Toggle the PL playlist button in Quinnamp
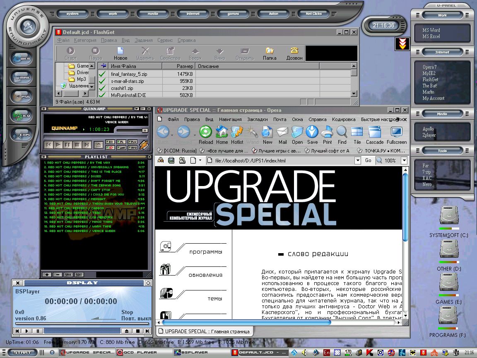The width and height of the screenshot is (477, 358). pyautogui.click(x=121, y=142)
